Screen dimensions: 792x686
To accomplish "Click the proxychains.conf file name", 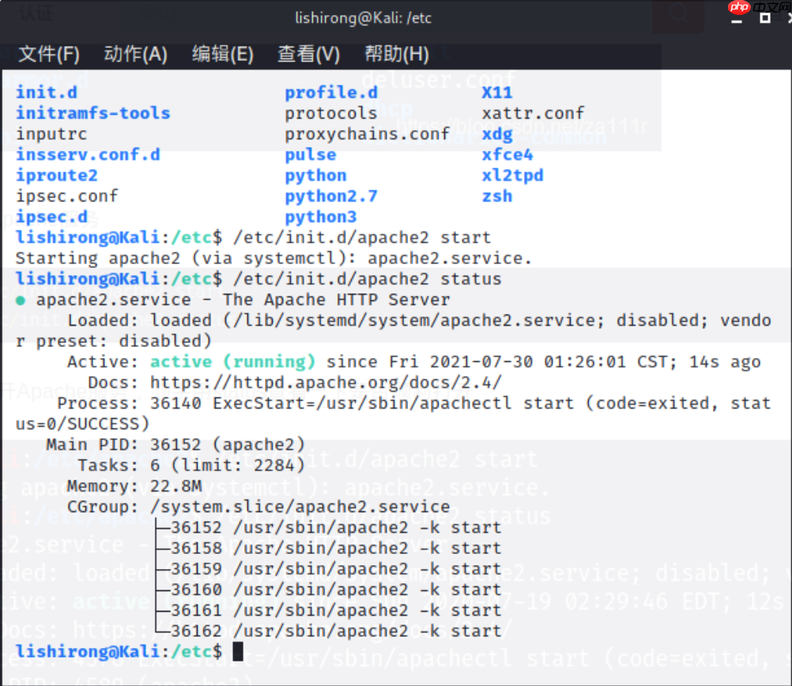I will point(367,134).
